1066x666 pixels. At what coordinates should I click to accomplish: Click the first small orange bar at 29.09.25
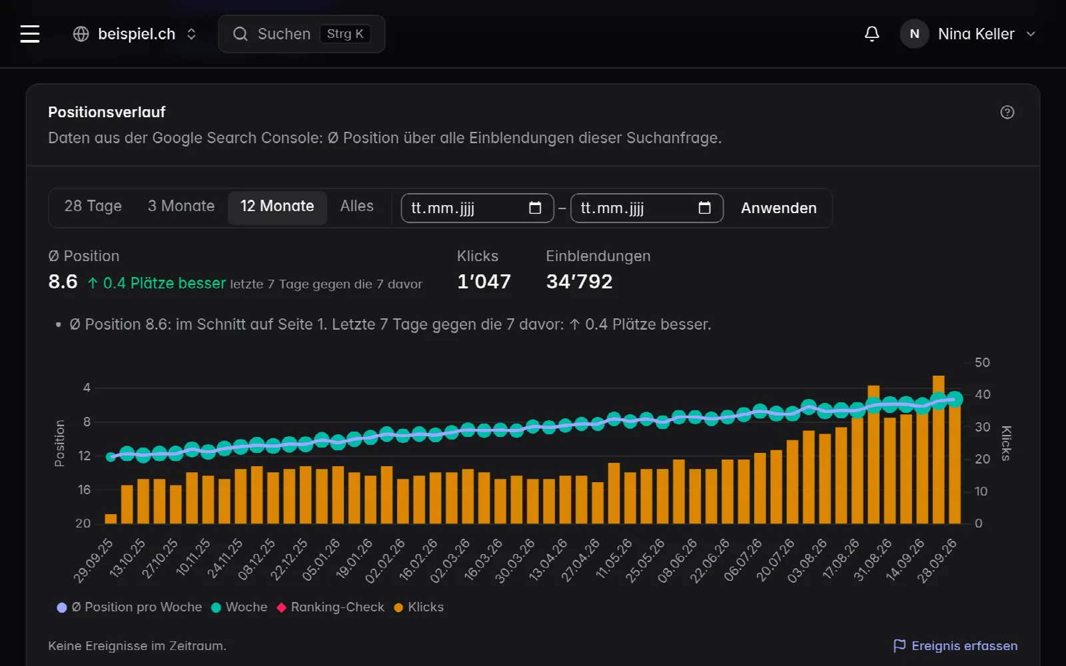pos(111,519)
